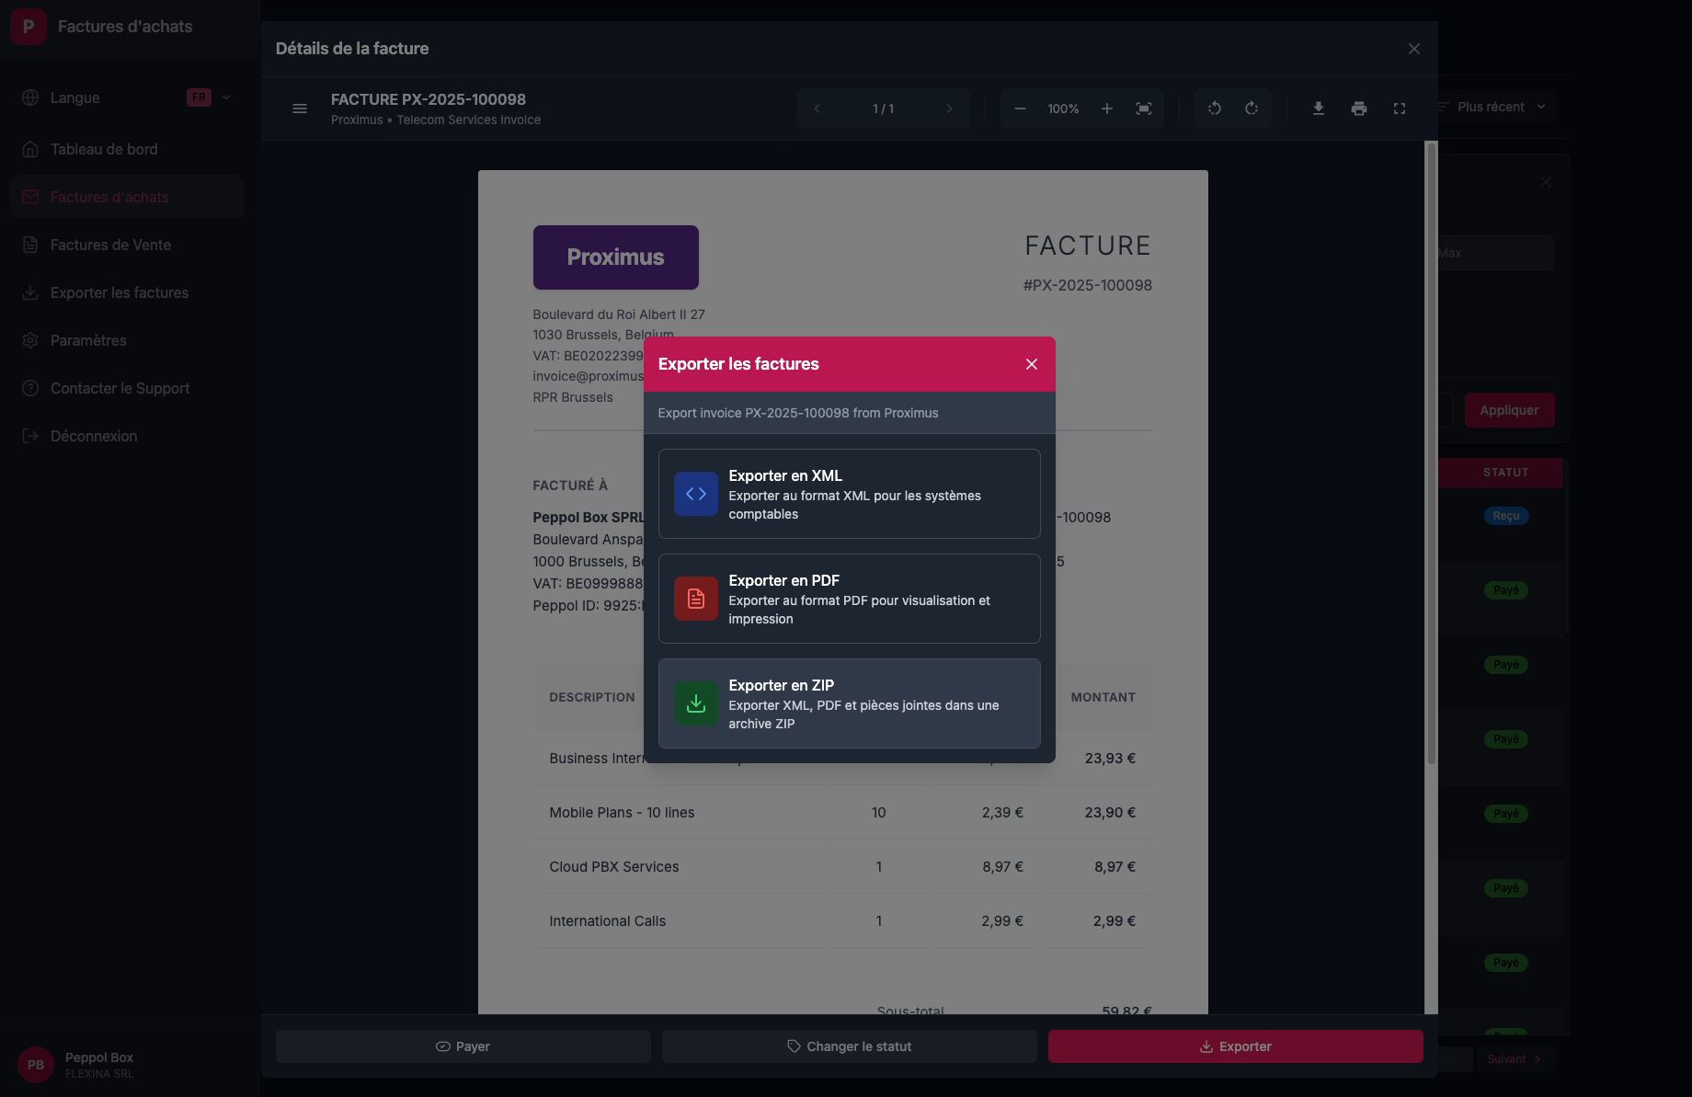Image resolution: width=1692 pixels, height=1097 pixels.
Task: Print the invoice document
Action: 1359,109
